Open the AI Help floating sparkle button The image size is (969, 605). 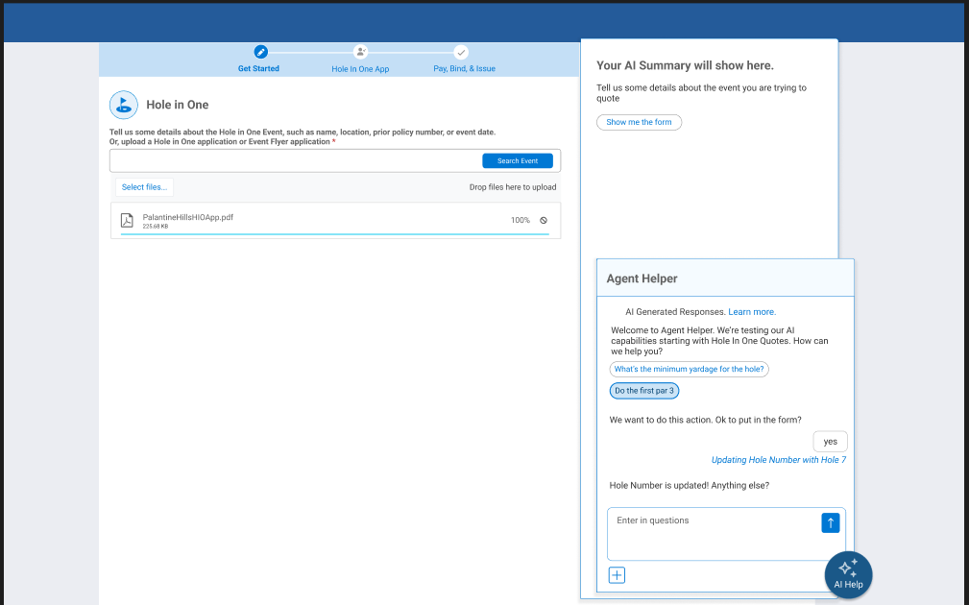coord(848,574)
